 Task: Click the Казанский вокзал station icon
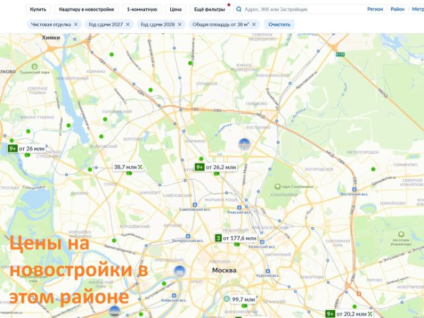[262, 242]
